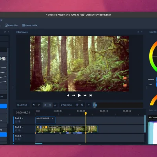
Task: Click the keyframe diamond at the playhead on Track 4
Action: point(86,133)
